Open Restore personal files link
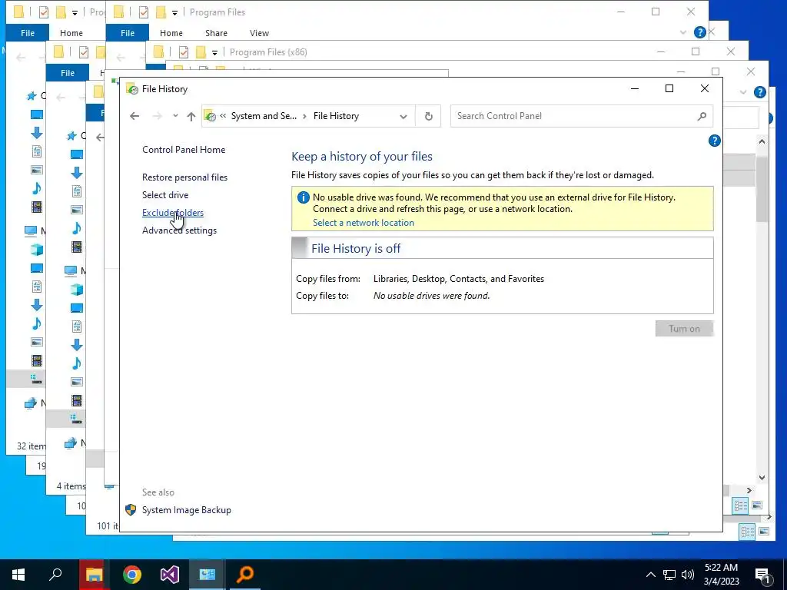Screen dimensions: 787x590 point(184,177)
